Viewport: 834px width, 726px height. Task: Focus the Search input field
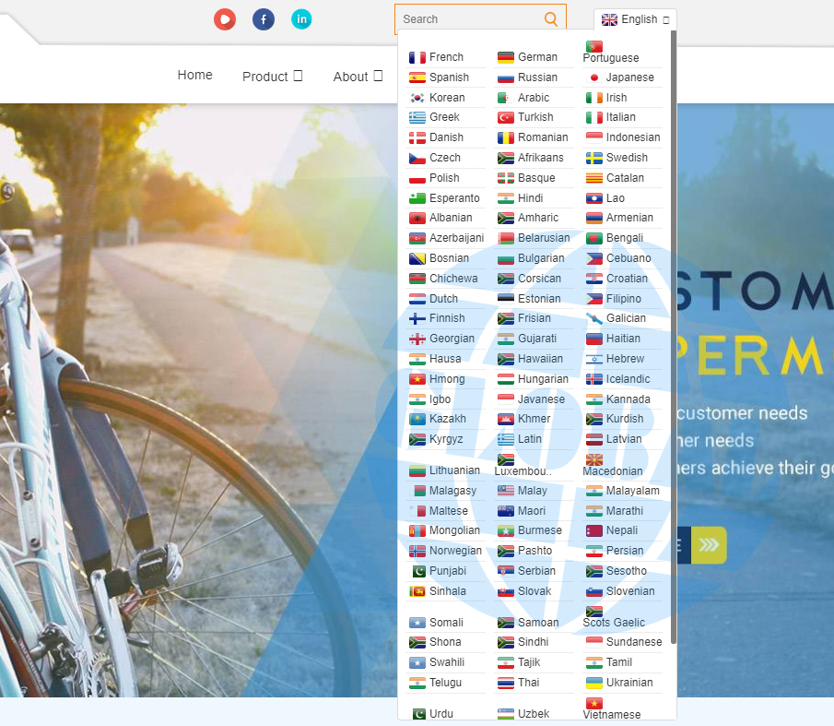470,19
